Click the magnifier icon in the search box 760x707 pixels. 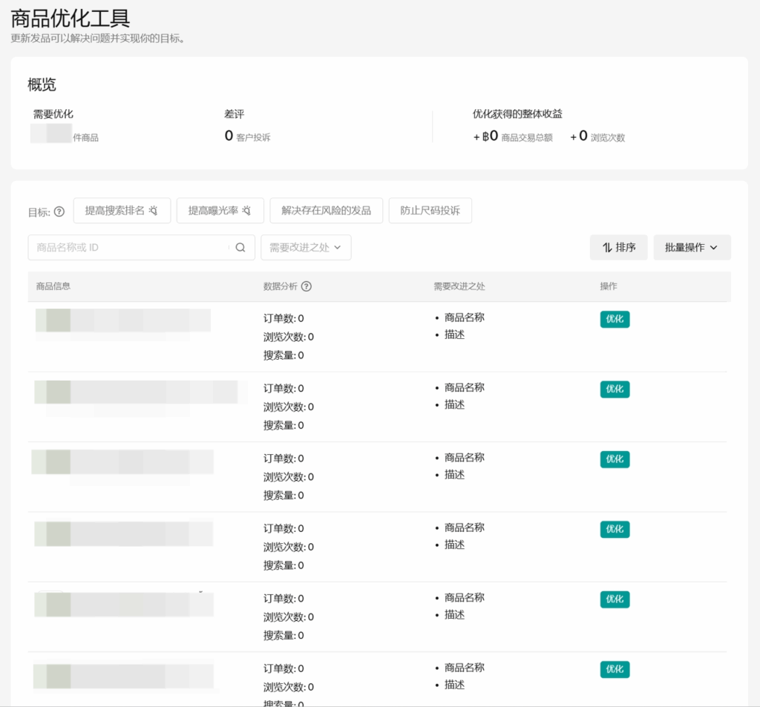point(240,247)
